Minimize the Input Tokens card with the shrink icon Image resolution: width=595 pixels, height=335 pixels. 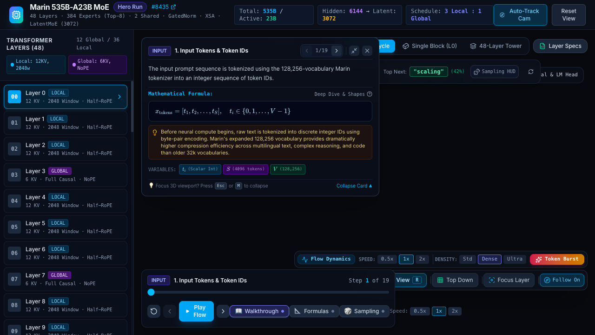(354, 51)
